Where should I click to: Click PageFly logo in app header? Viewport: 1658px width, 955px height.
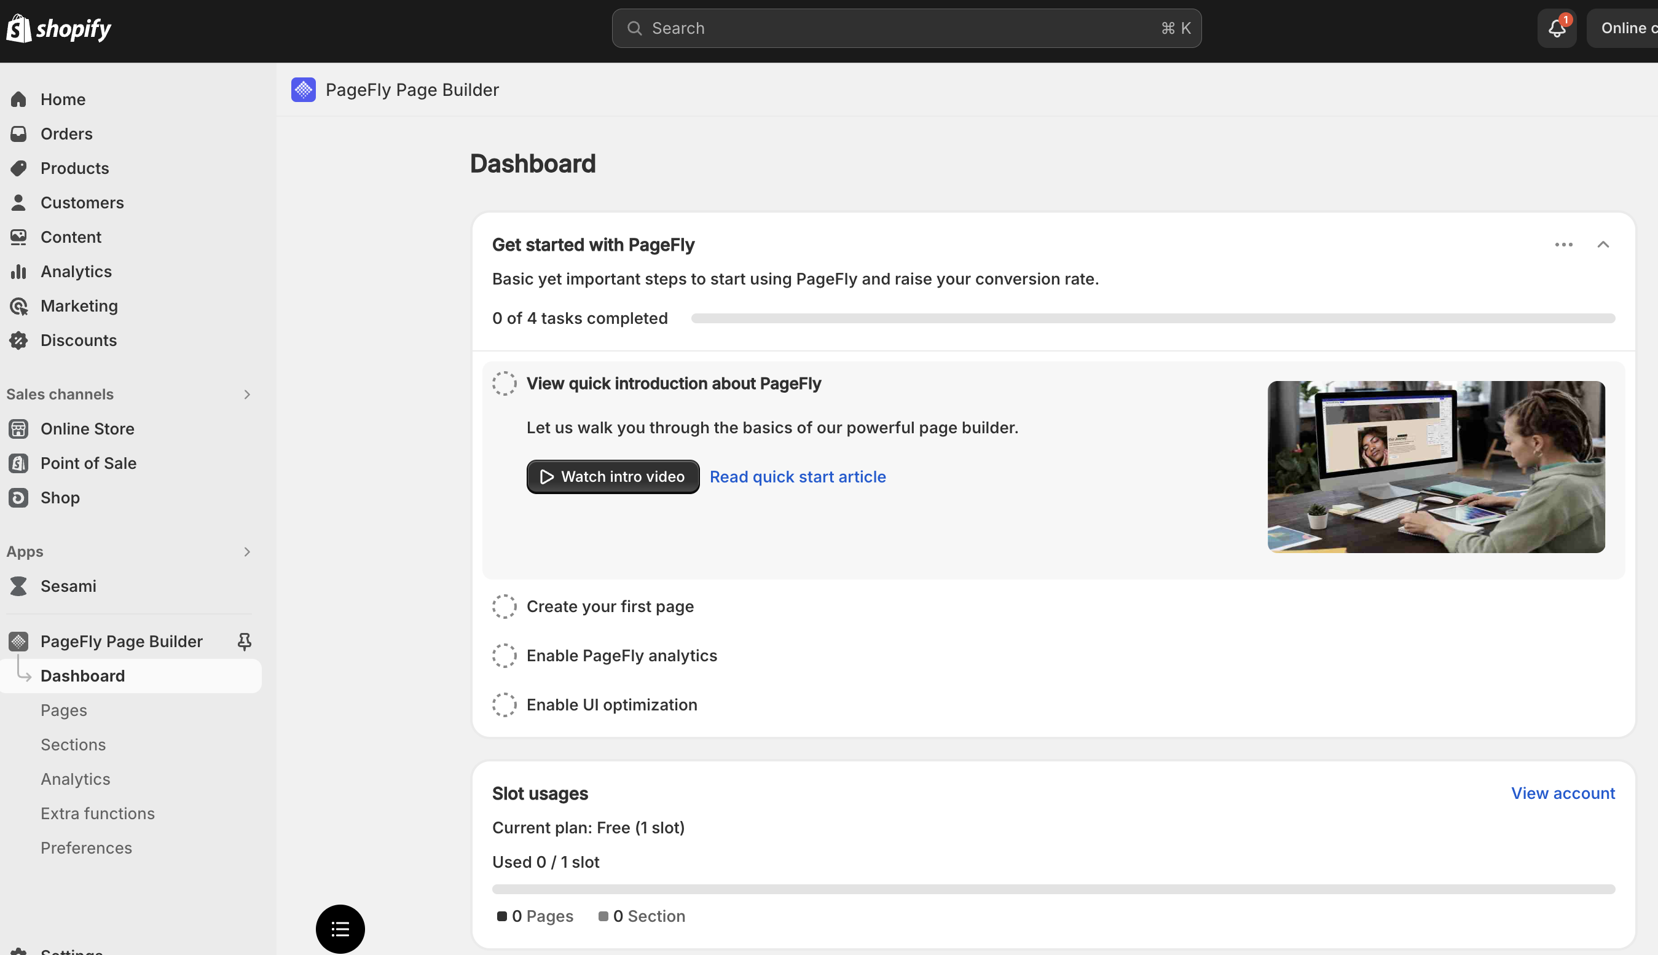click(x=304, y=90)
